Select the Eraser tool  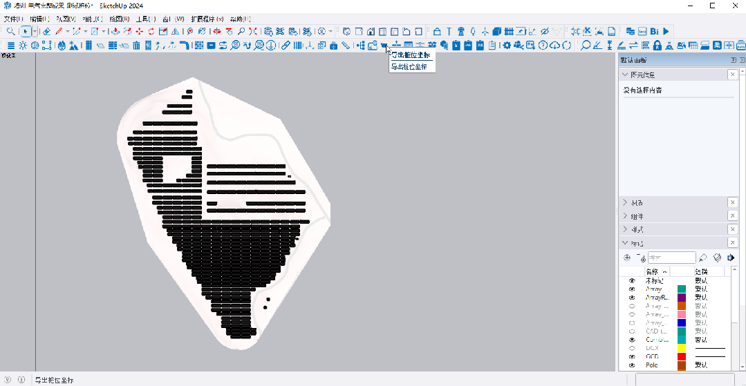46,31
